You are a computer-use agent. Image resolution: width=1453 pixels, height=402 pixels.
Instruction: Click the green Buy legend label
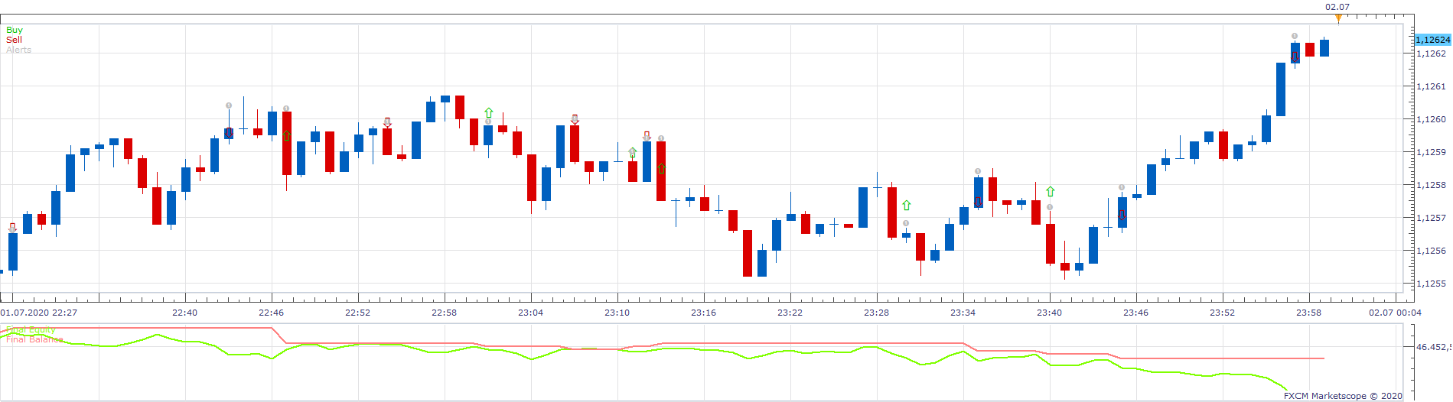tap(15, 30)
